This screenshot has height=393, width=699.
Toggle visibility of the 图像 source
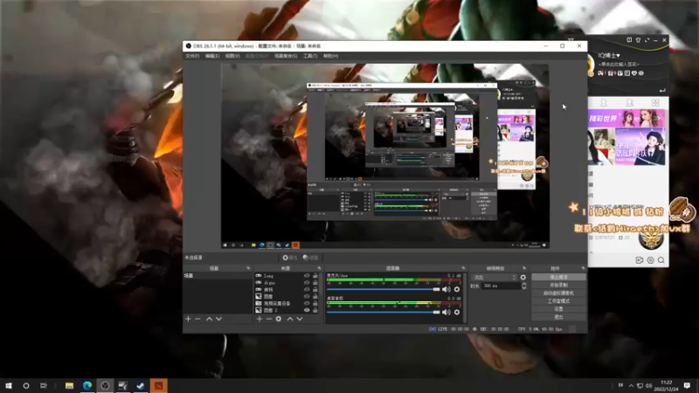coord(307,296)
